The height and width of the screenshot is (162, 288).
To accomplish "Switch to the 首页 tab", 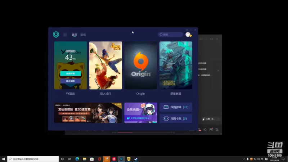I will 75,35.
